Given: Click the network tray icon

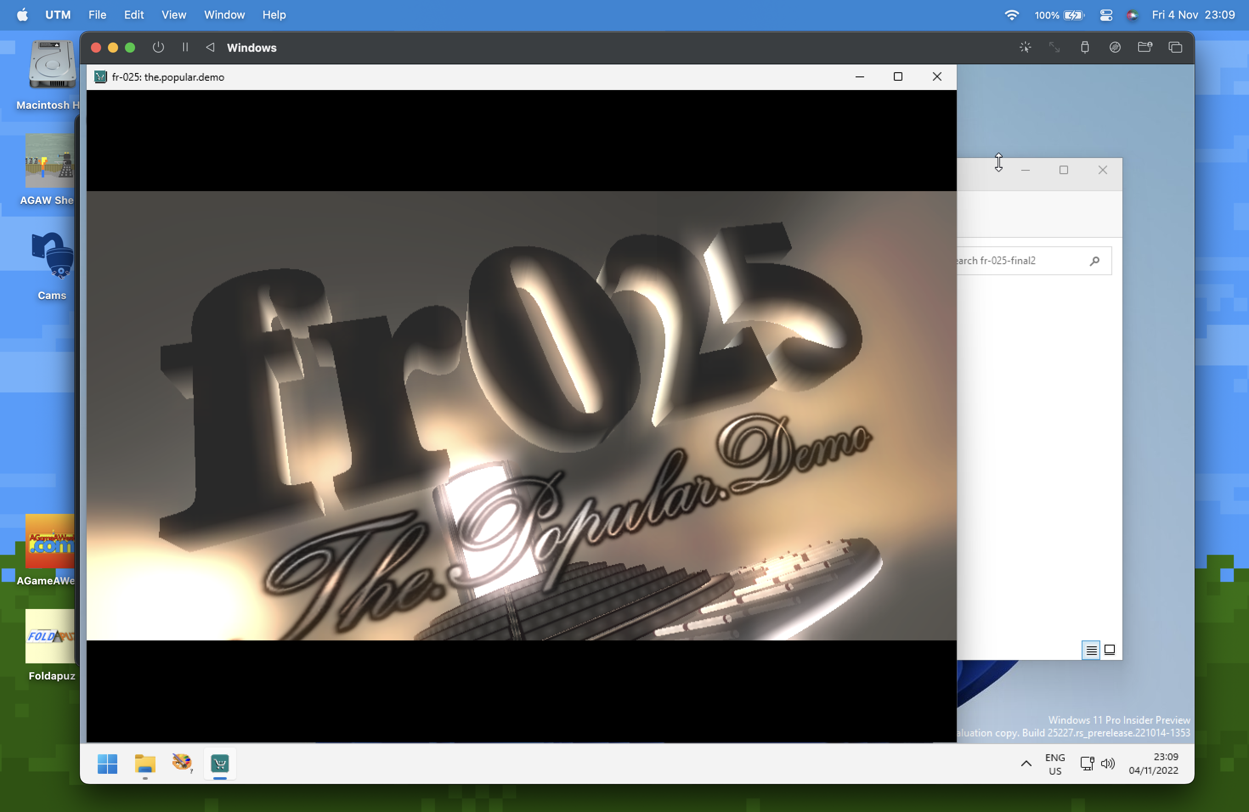Looking at the screenshot, I should coord(1087,764).
